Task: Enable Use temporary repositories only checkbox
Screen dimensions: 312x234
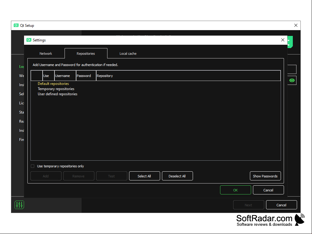Action: (x=33, y=166)
